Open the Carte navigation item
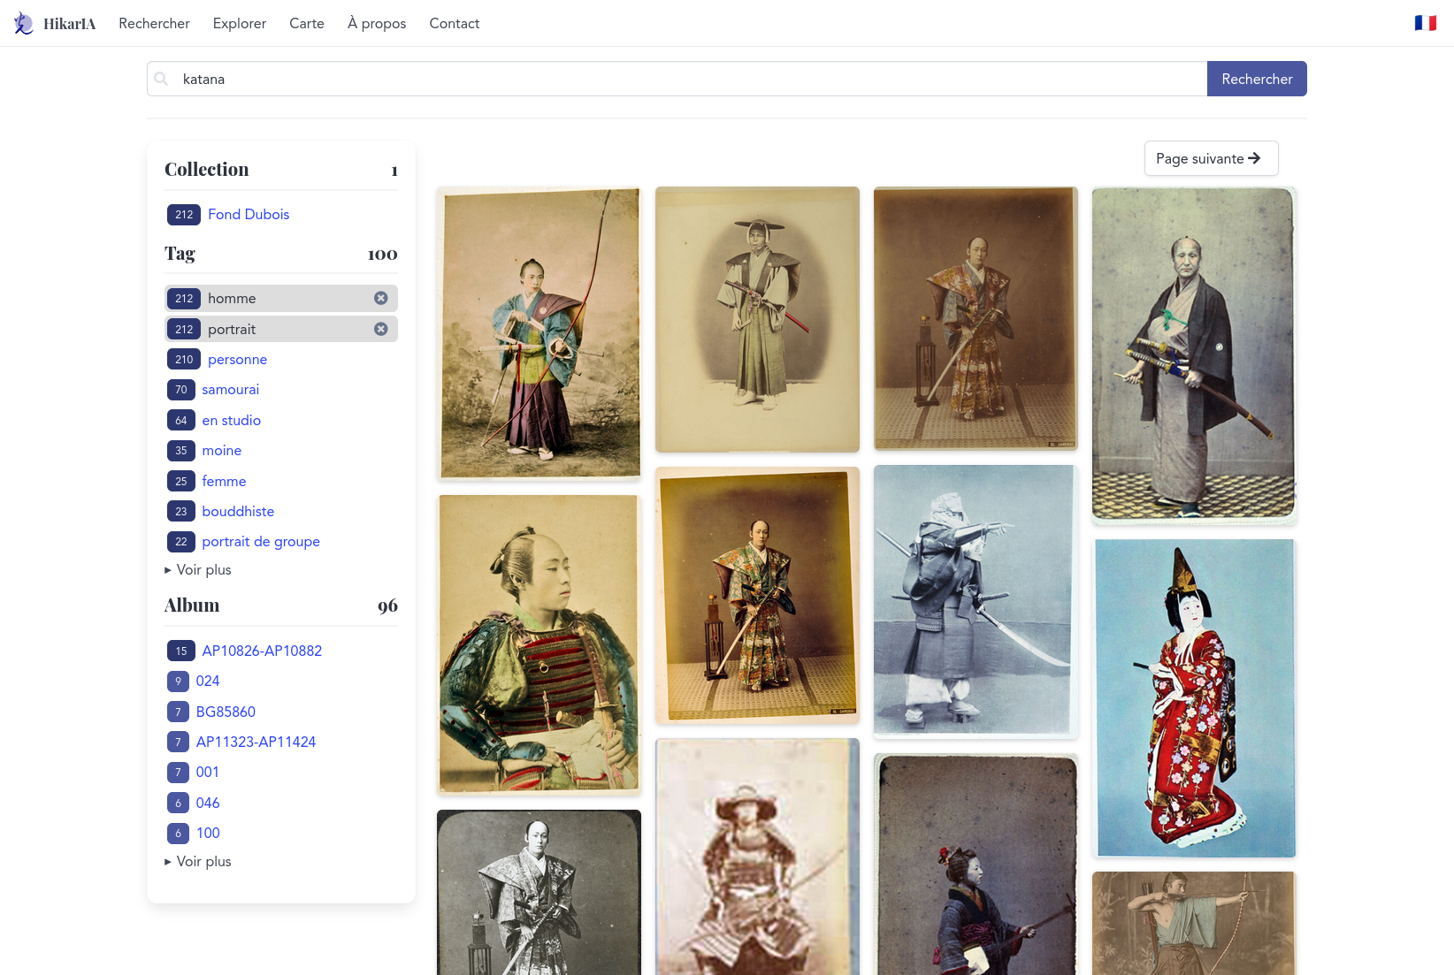1454x975 pixels. coord(306,24)
